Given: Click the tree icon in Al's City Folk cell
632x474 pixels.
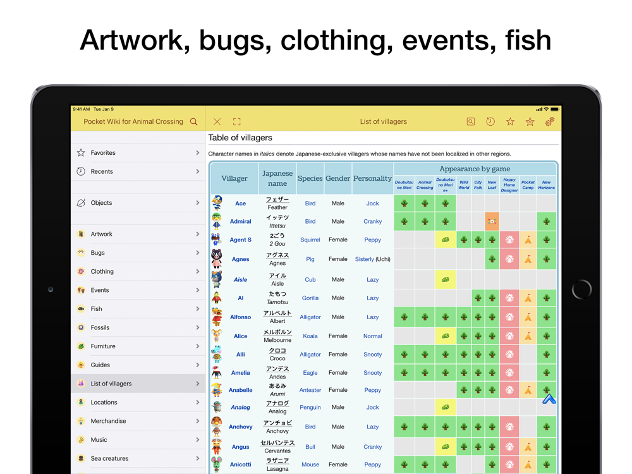Looking at the screenshot, I should tap(478, 298).
